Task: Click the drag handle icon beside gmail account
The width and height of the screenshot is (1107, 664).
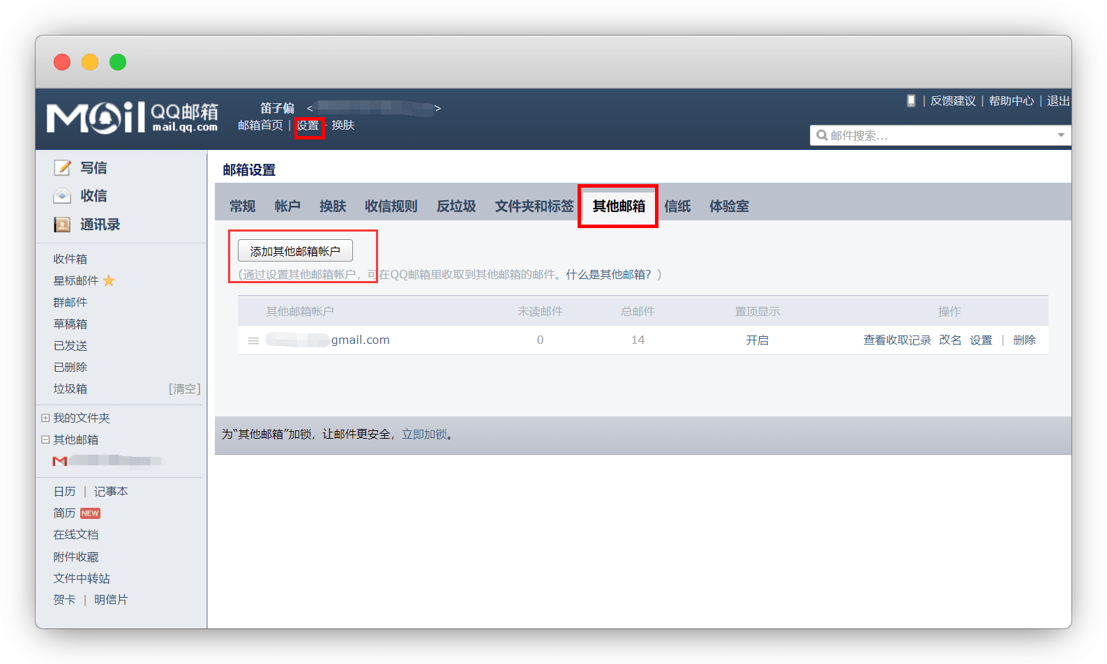Action: (x=254, y=340)
